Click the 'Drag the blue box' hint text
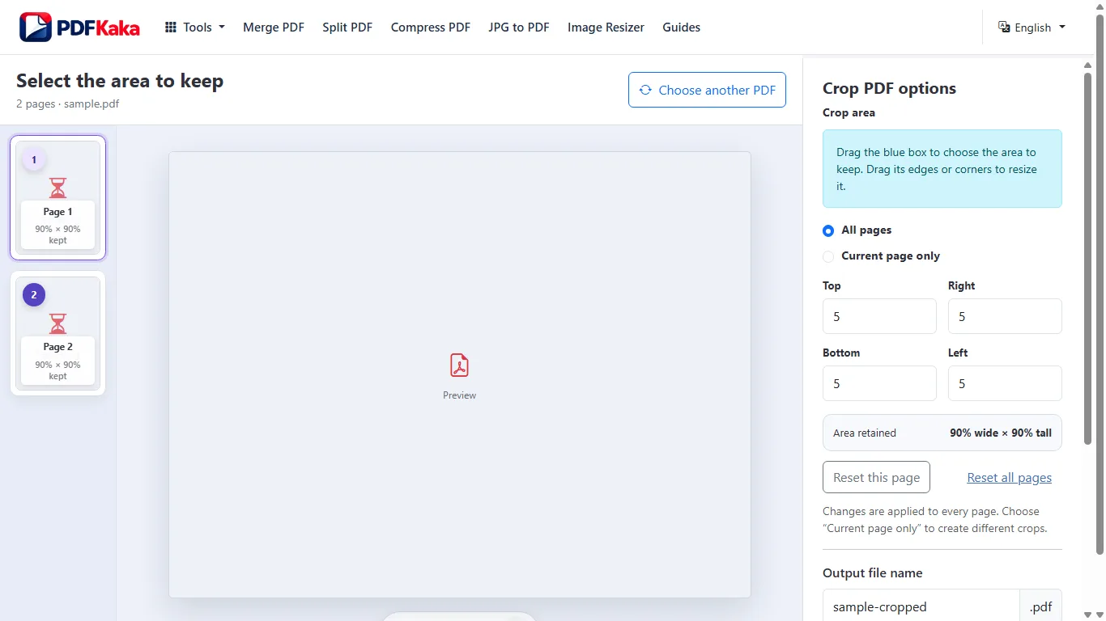The width and height of the screenshot is (1106, 621). (937, 169)
